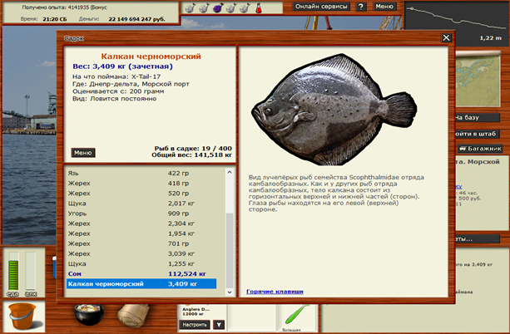The width and height of the screenshot is (510, 334).
Task: Open Онлайн сервисы menu
Action: [321, 7]
